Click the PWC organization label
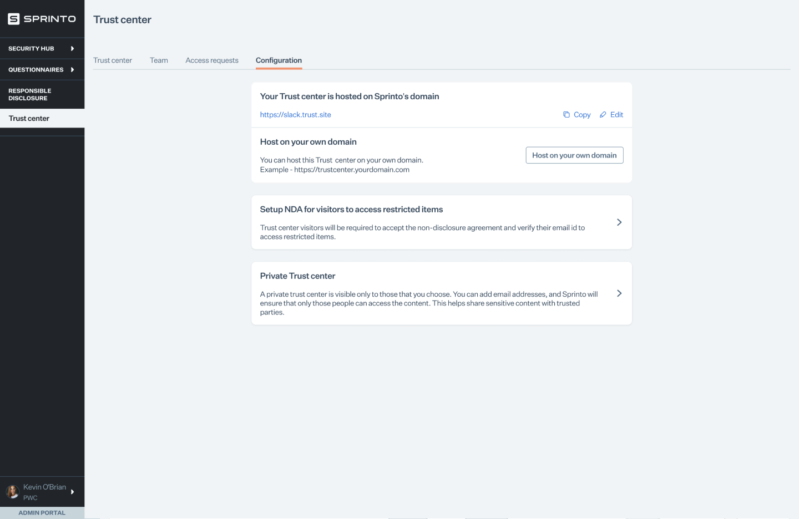The width and height of the screenshot is (799, 519). pyautogui.click(x=31, y=498)
